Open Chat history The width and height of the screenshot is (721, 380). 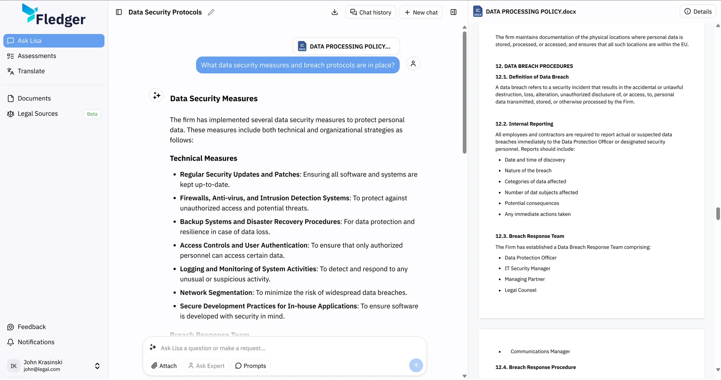point(371,12)
